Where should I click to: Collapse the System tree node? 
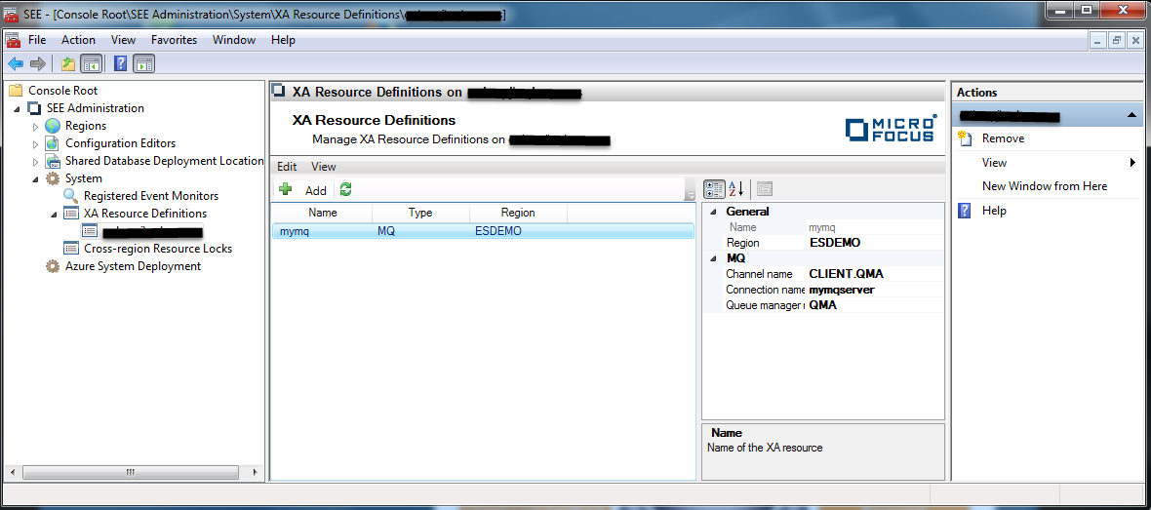35,179
